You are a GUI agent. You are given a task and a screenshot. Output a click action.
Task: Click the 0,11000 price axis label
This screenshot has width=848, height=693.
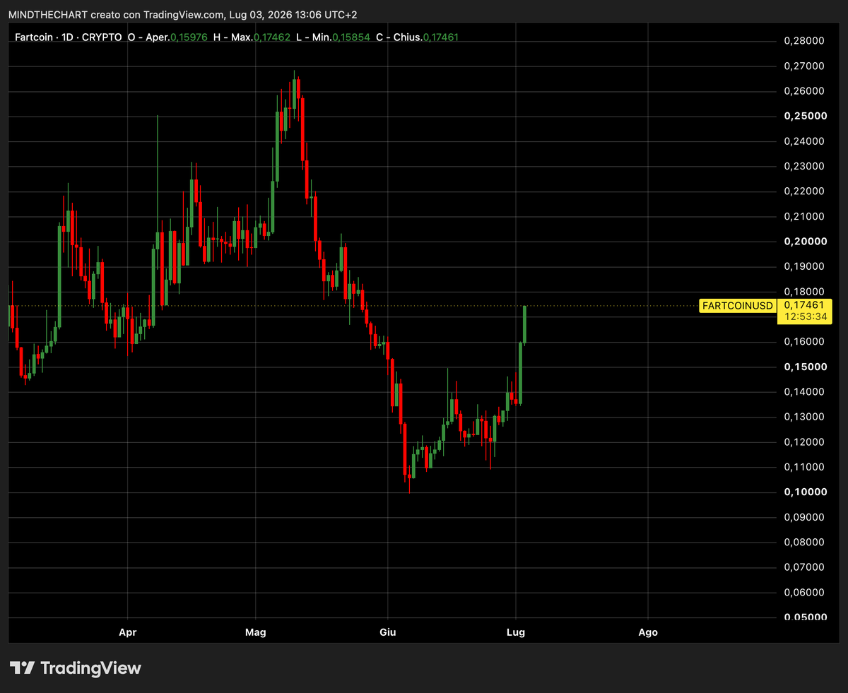click(x=804, y=467)
